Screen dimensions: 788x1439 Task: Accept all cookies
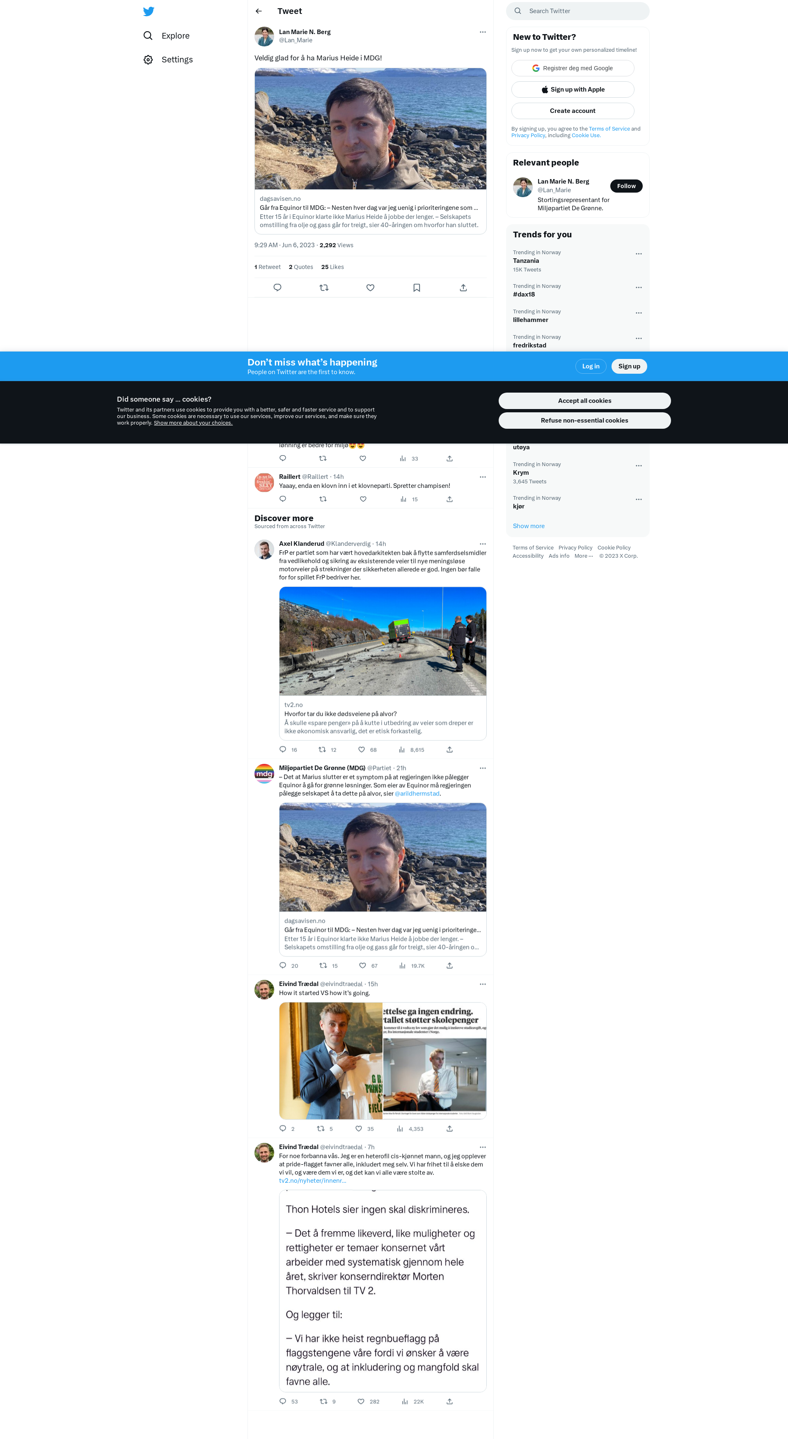(584, 400)
